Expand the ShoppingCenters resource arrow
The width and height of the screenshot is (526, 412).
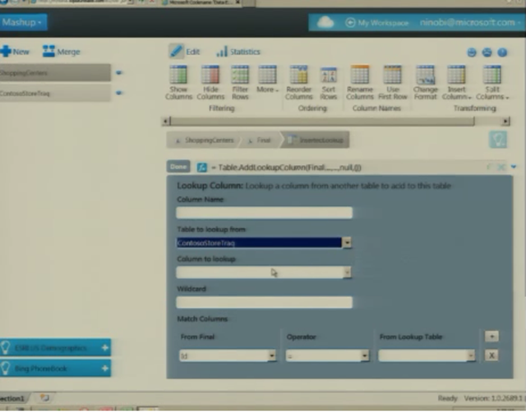(119, 72)
